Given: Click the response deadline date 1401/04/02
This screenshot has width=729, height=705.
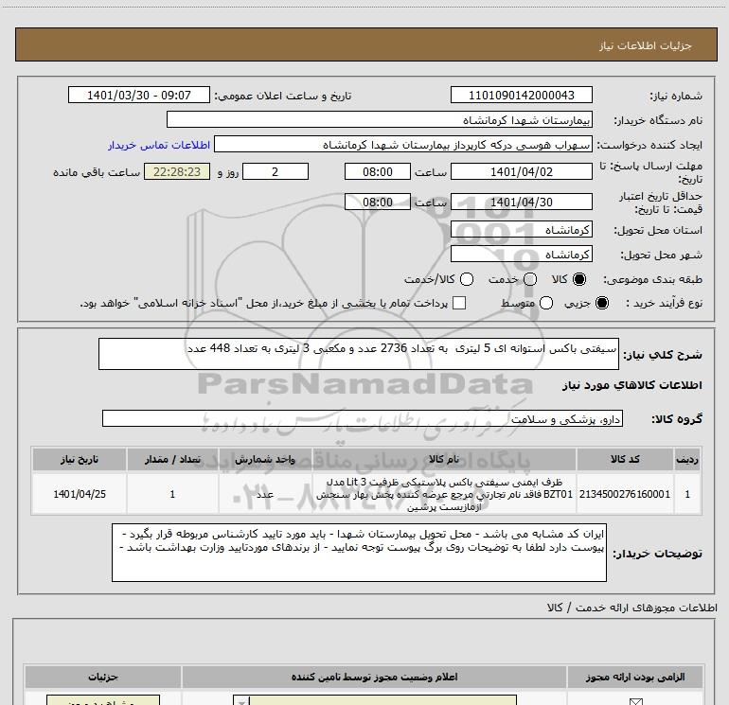Looking at the screenshot, I should pos(521,171).
